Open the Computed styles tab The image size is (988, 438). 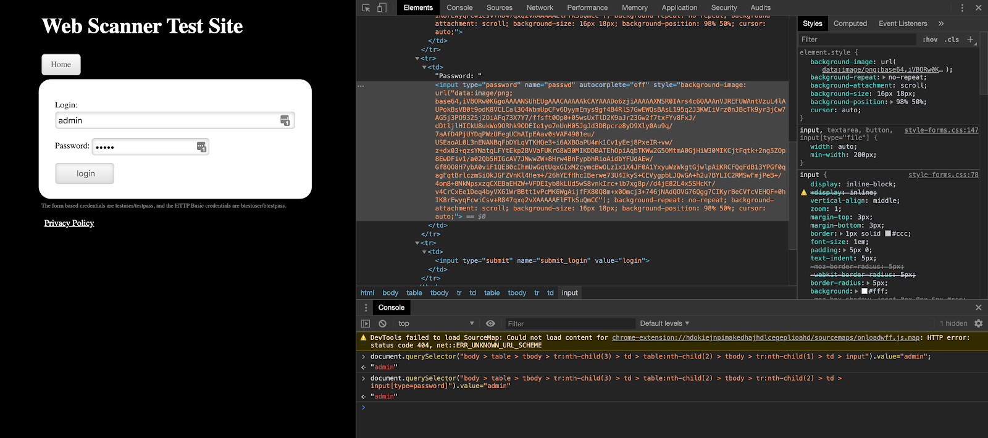pos(850,23)
